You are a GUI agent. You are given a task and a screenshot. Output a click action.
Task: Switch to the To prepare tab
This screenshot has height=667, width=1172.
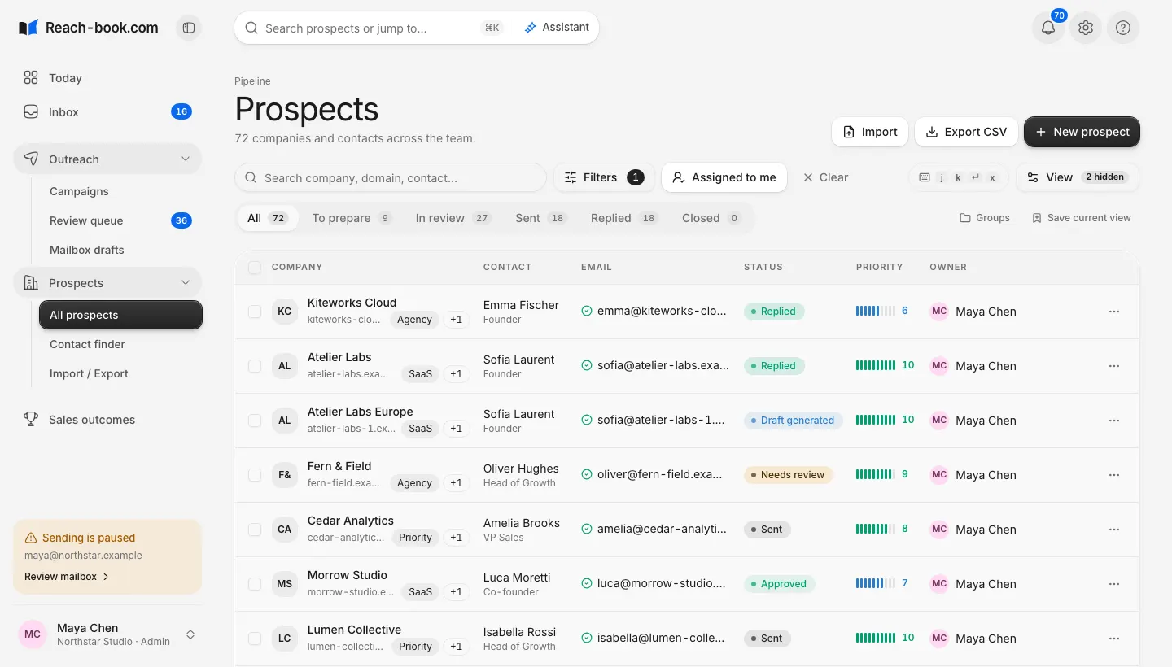pos(352,218)
